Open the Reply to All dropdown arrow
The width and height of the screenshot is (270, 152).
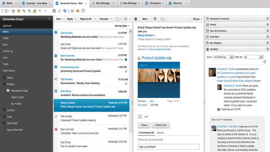tap(95, 19)
